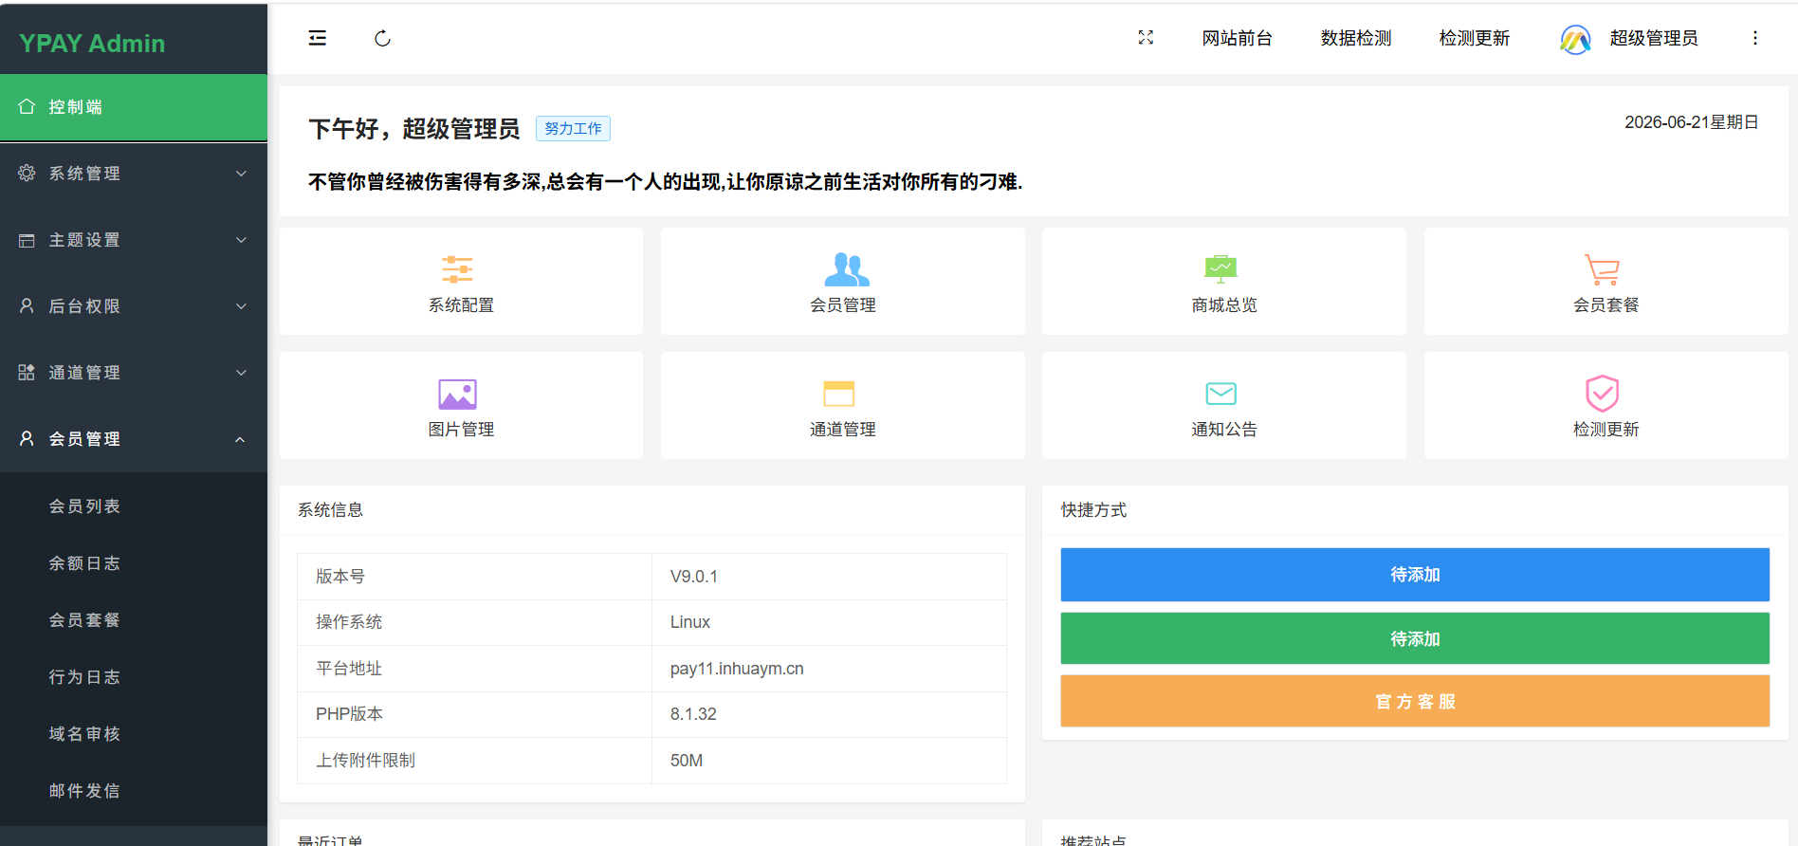This screenshot has width=1798, height=846.
Task: Click 检测更新 in top header bar
Action: [x=1475, y=38]
